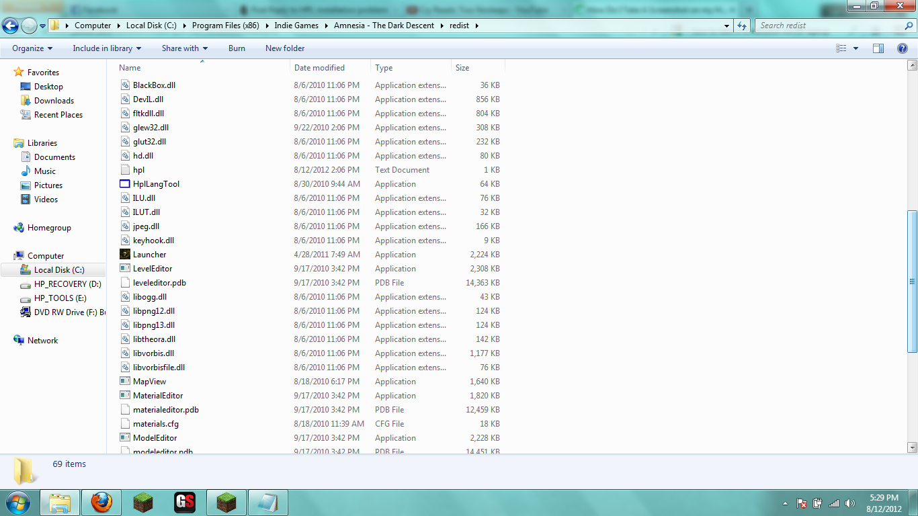Select the HplLangTool application icon

click(x=125, y=184)
